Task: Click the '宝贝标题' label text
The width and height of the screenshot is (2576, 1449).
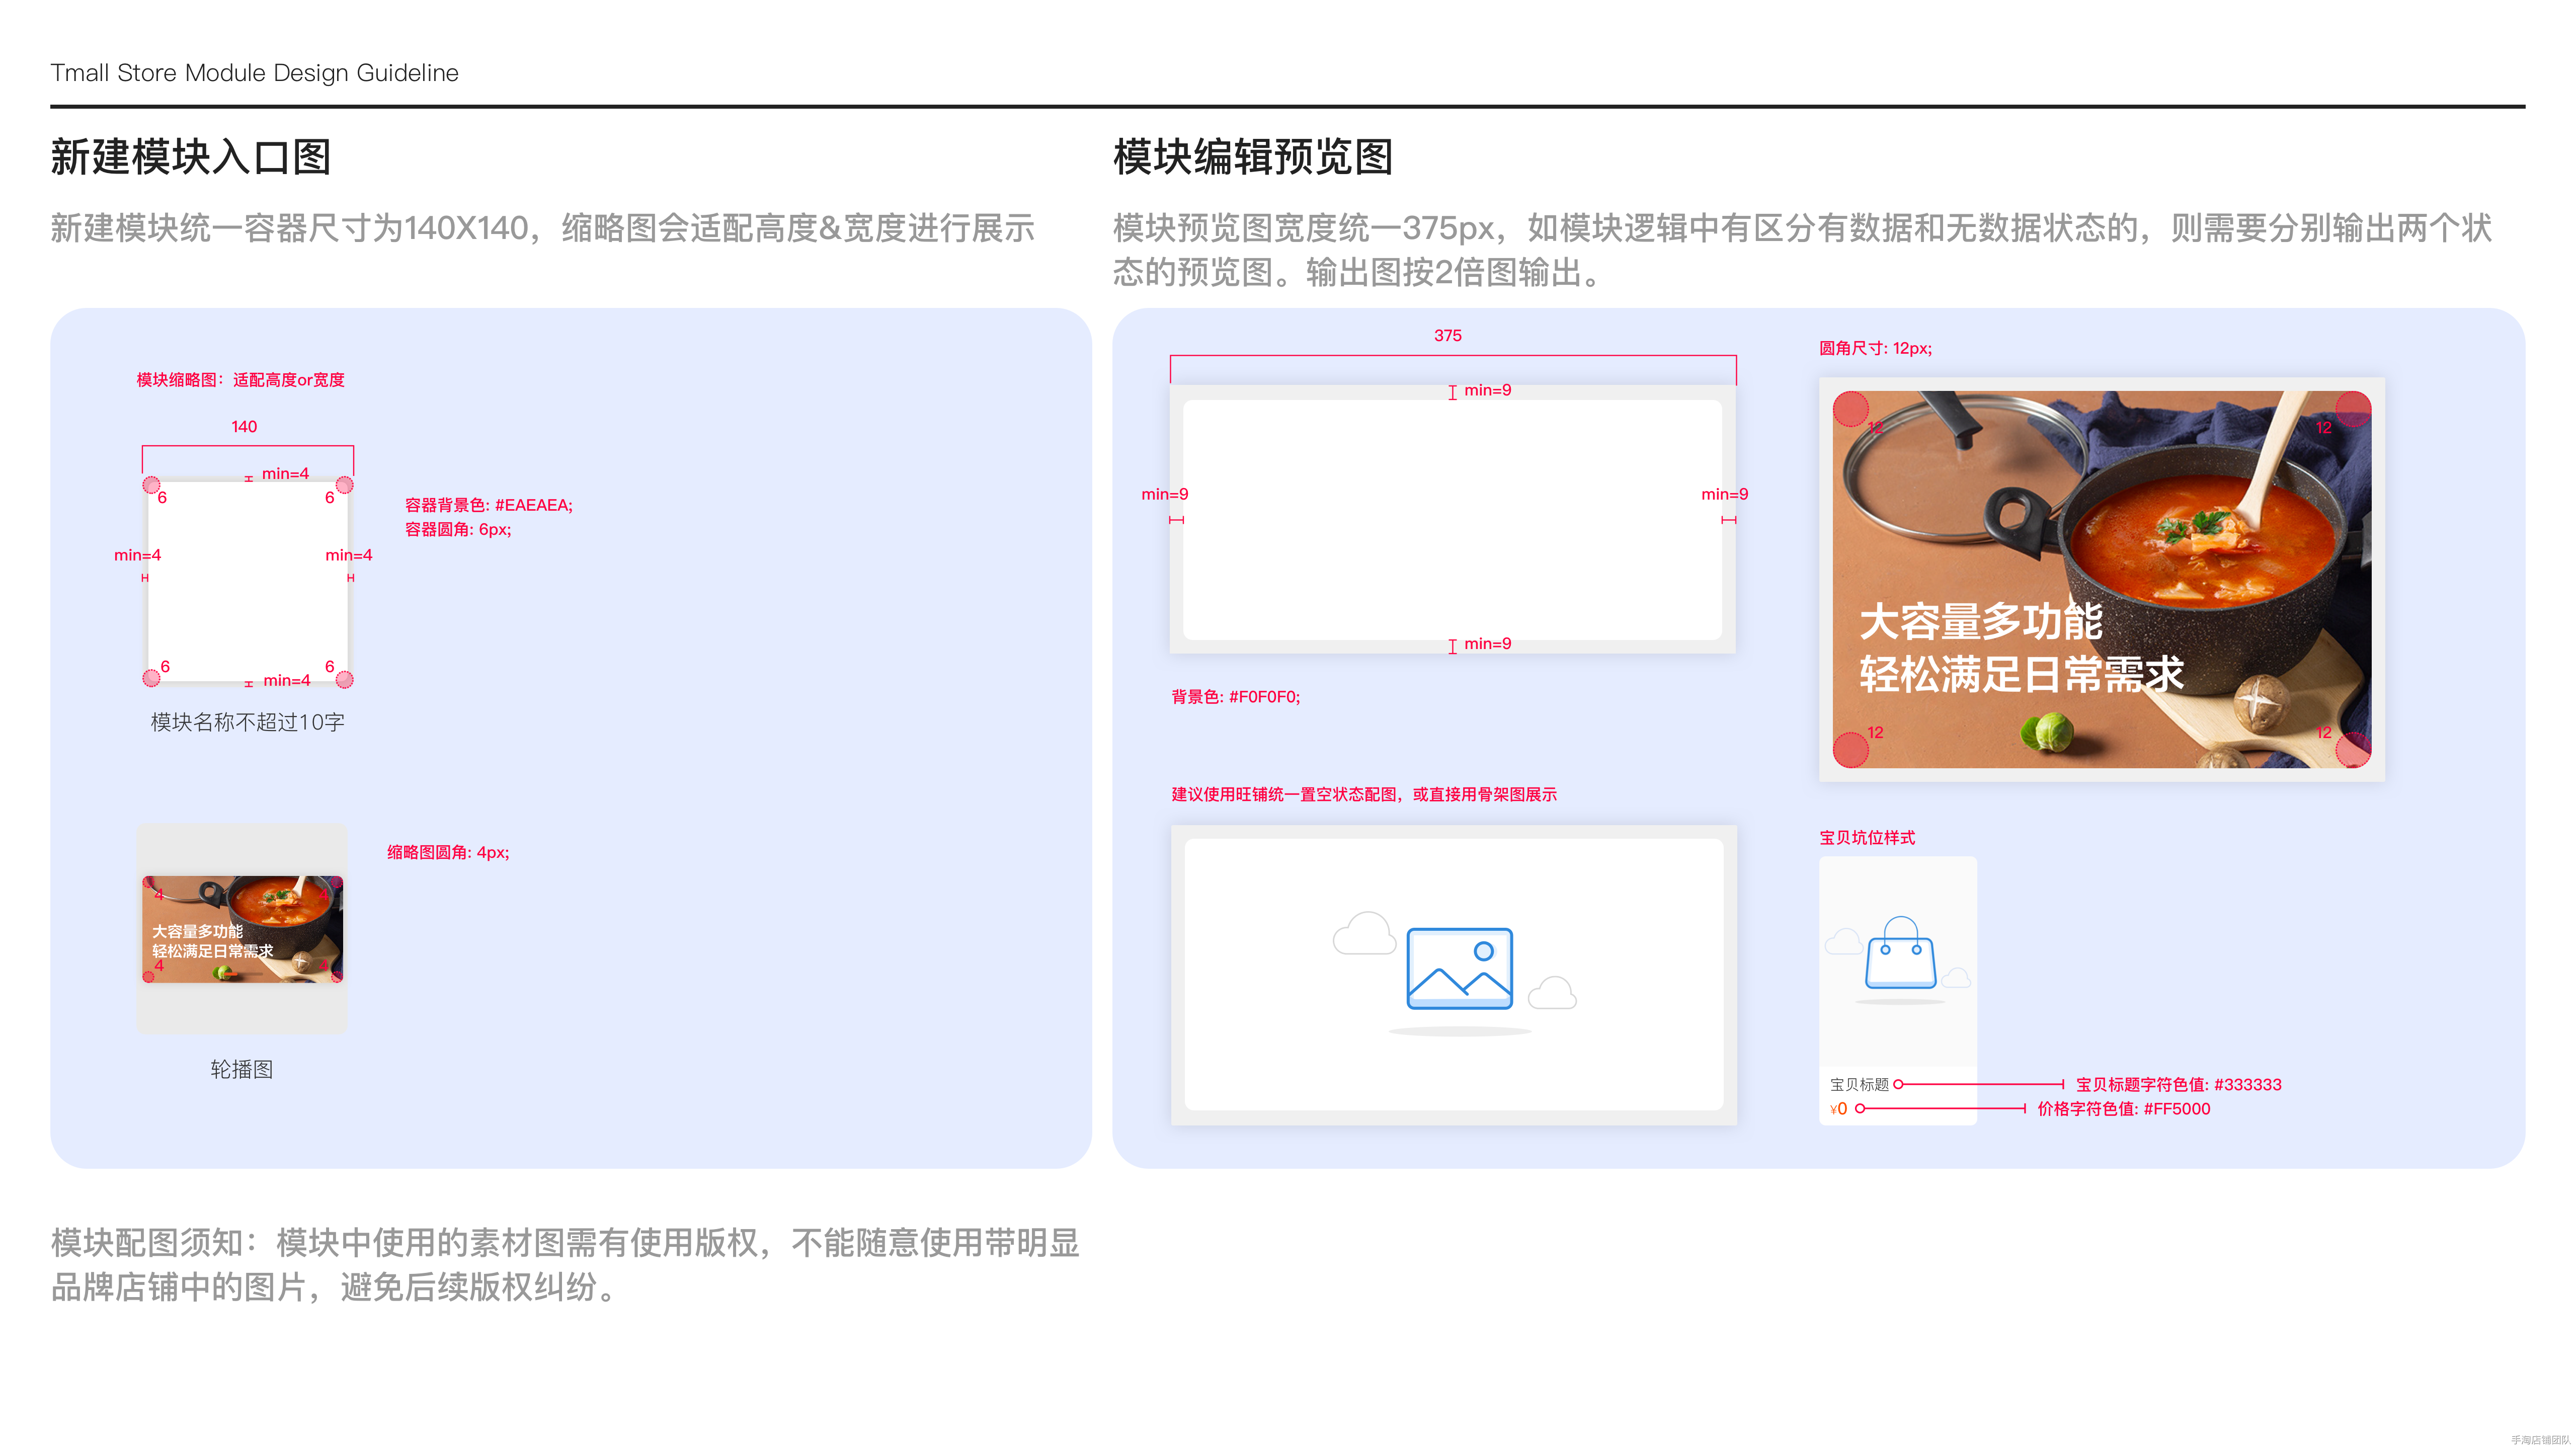Action: pos(1859,1084)
